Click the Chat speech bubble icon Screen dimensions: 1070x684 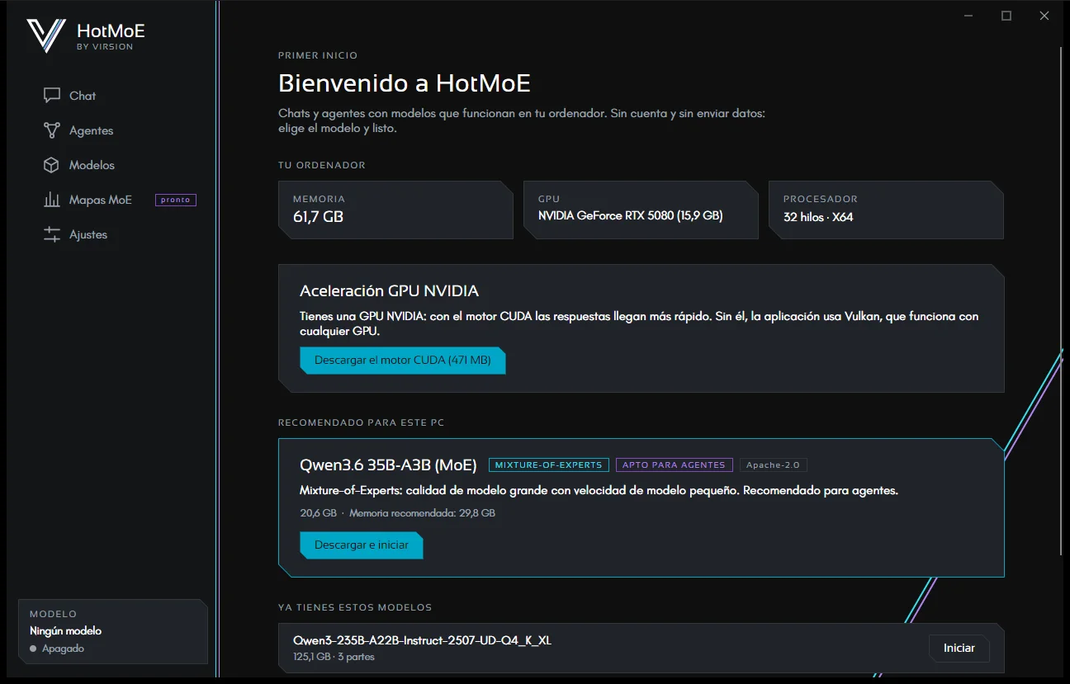pyautogui.click(x=52, y=96)
